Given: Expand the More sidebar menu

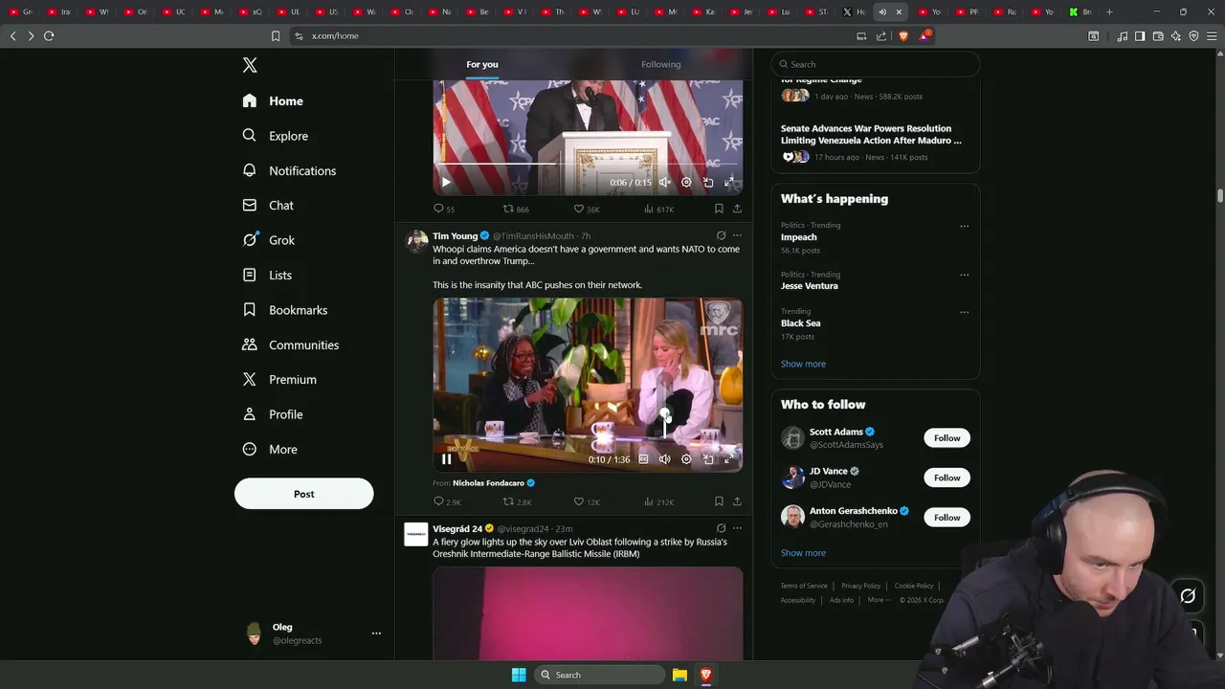Looking at the screenshot, I should point(269,449).
